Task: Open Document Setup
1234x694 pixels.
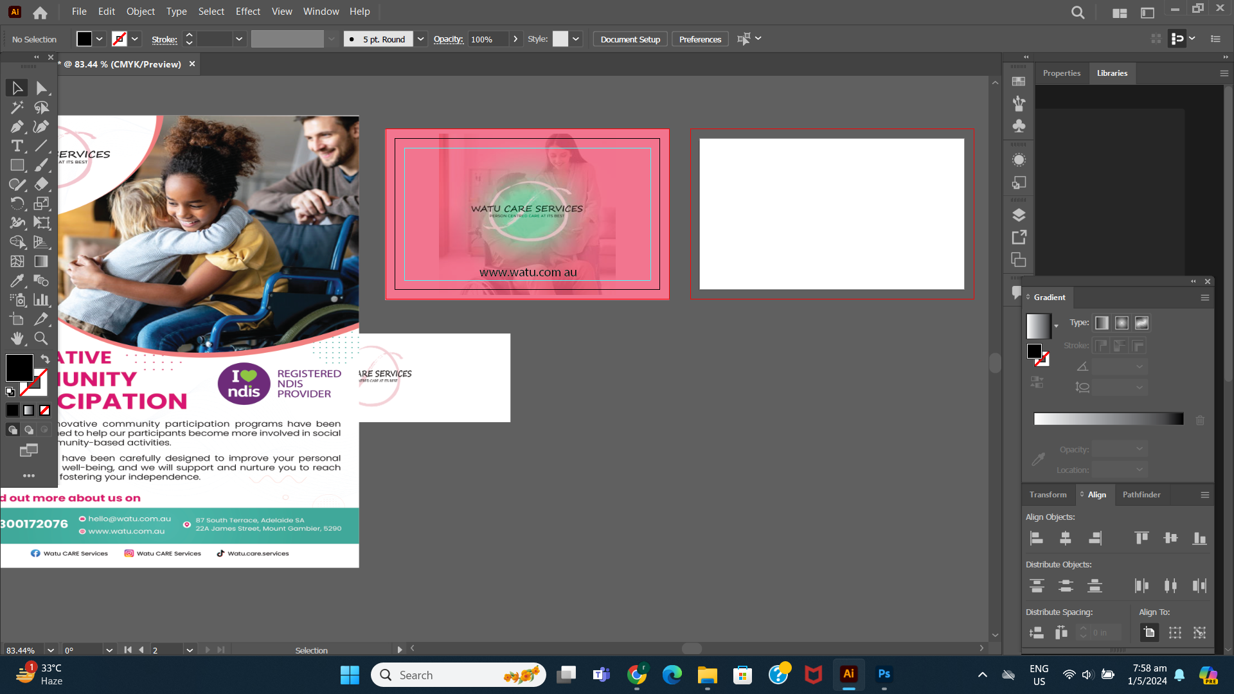Action: [x=629, y=39]
